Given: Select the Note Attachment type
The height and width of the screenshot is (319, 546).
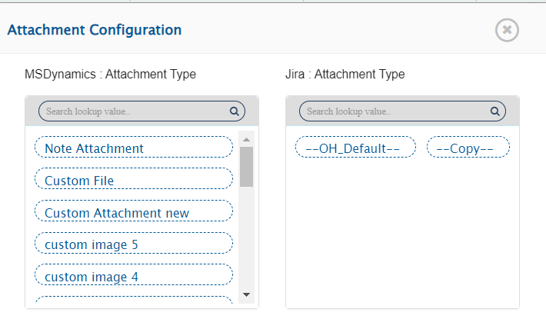Looking at the screenshot, I should tap(133, 148).
